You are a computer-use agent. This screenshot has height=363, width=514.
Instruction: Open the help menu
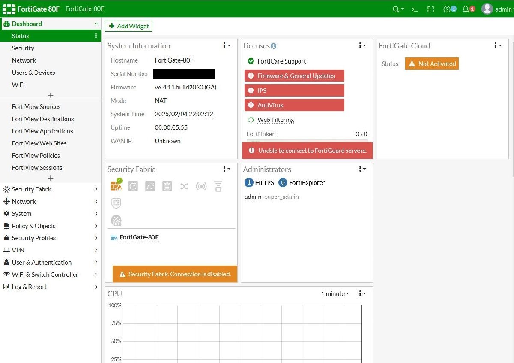point(450,9)
